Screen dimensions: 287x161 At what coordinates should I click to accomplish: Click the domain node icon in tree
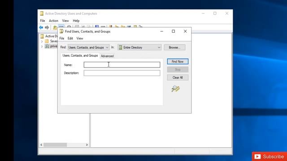pos(47,47)
